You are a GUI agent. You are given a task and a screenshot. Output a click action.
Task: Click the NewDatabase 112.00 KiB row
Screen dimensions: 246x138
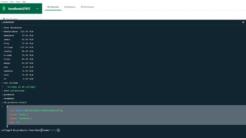(18, 31)
